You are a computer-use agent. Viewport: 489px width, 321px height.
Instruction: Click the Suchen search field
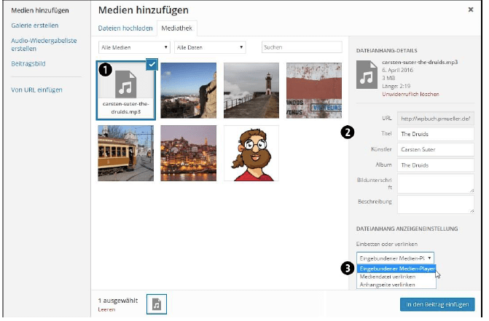pos(301,47)
